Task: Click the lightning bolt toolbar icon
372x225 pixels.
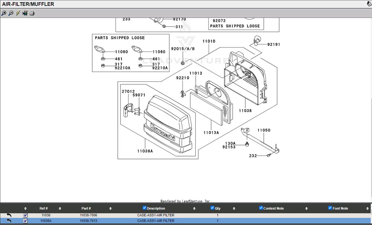Action: pyautogui.click(x=18, y=13)
